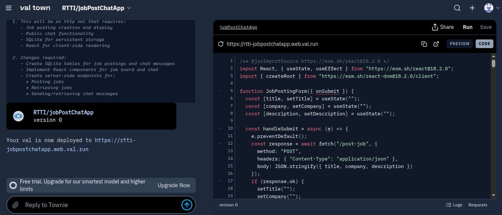Open val URL in new tab
The height and width of the screenshot is (215, 502).
[436, 44]
